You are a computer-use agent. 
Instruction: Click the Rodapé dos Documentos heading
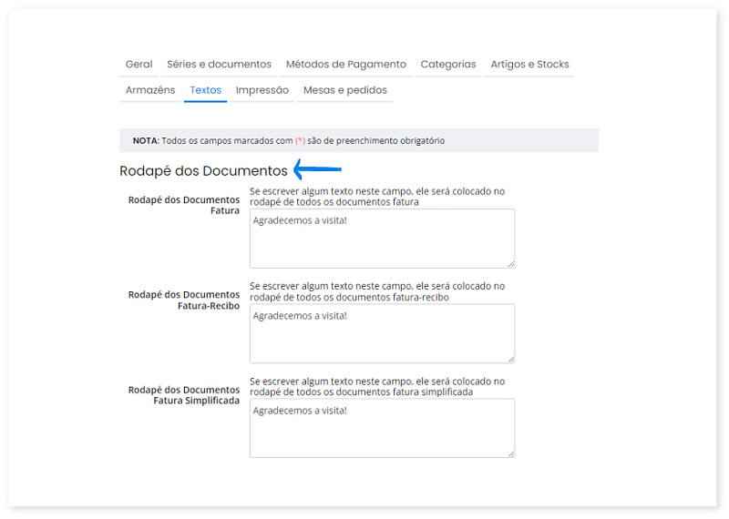point(203,171)
